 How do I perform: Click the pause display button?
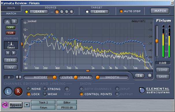coord(150,76)
